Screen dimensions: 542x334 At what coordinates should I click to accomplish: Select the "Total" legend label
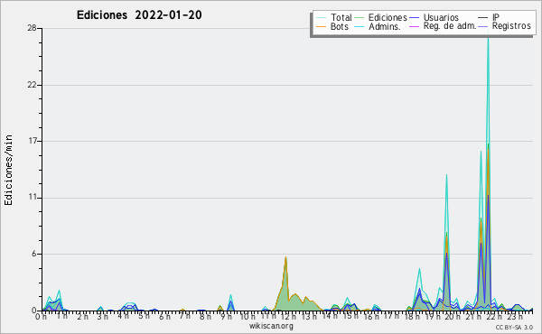click(341, 17)
